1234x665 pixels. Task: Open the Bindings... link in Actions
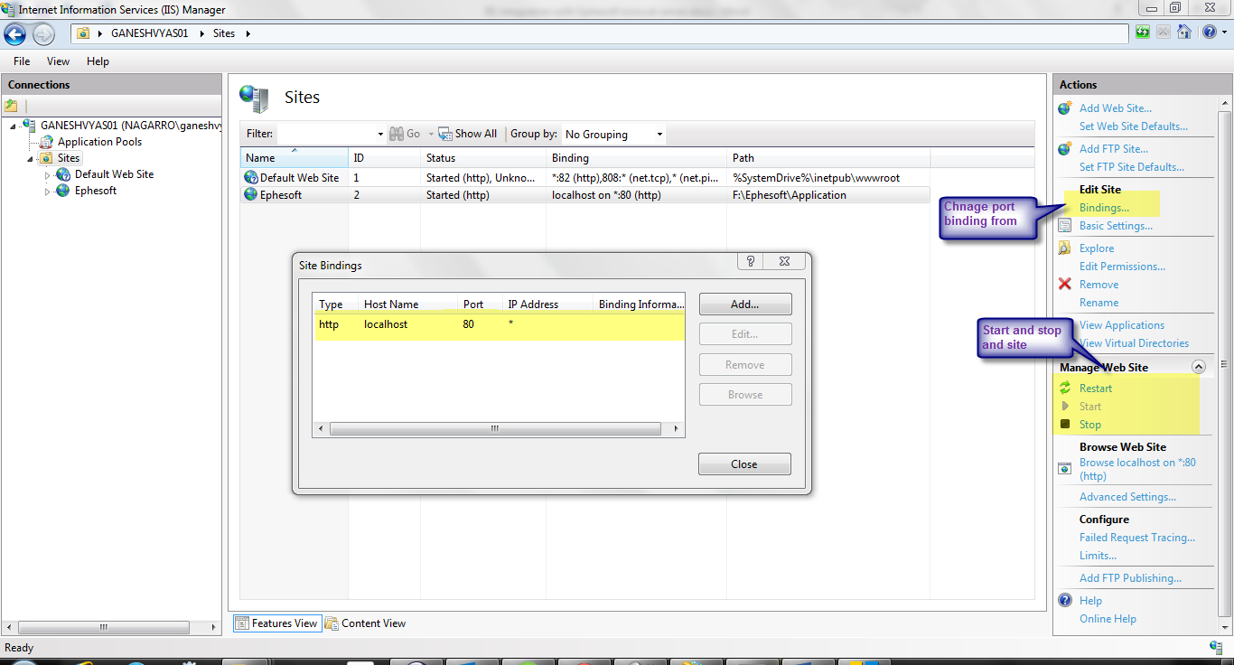point(1104,208)
